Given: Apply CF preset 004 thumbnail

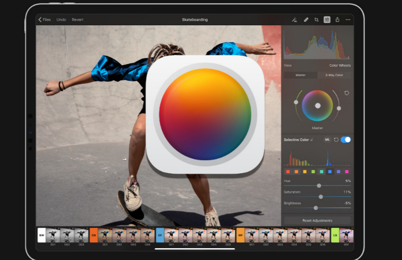Looking at the screenshot, I should coord(214,235).
